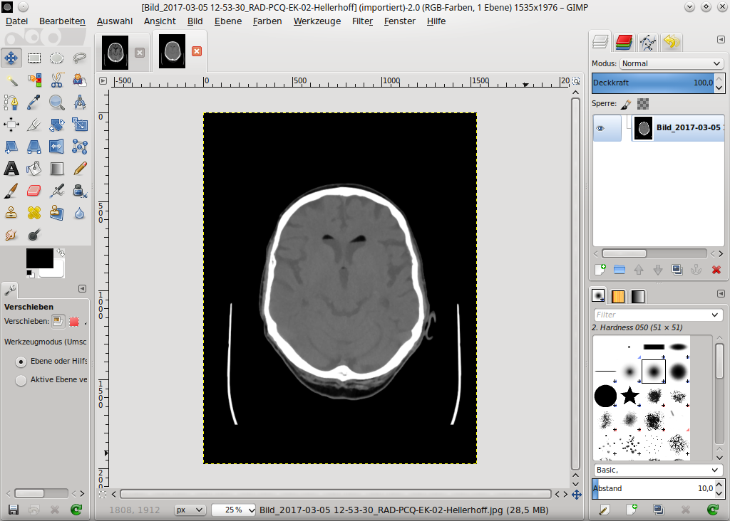
Task: Select the Pencil tool
Action: 80,169
